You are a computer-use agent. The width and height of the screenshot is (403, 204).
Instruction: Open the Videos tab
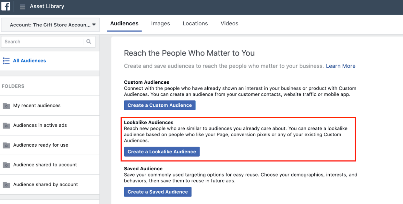(x=229, y=24)
